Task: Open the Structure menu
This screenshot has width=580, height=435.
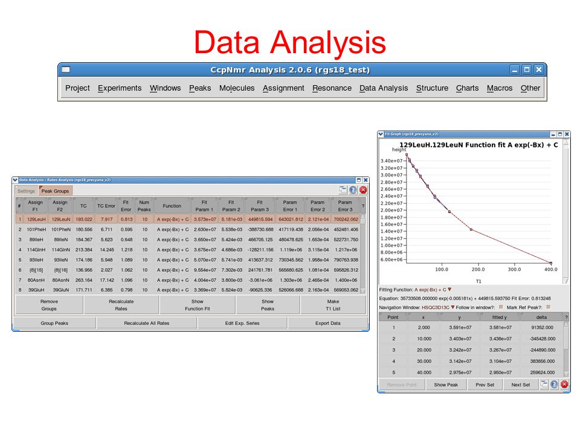Action: pyautogui.click(x=432, y=88)
